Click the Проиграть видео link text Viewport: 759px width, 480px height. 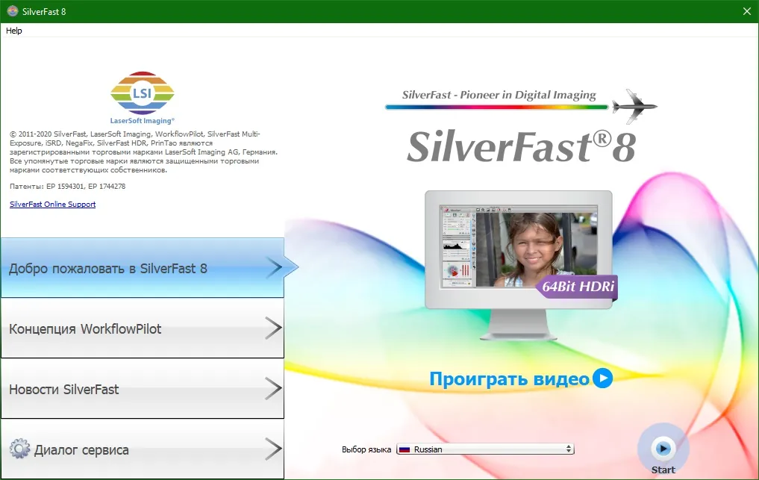pyautogui.click(x=509, y=379)
